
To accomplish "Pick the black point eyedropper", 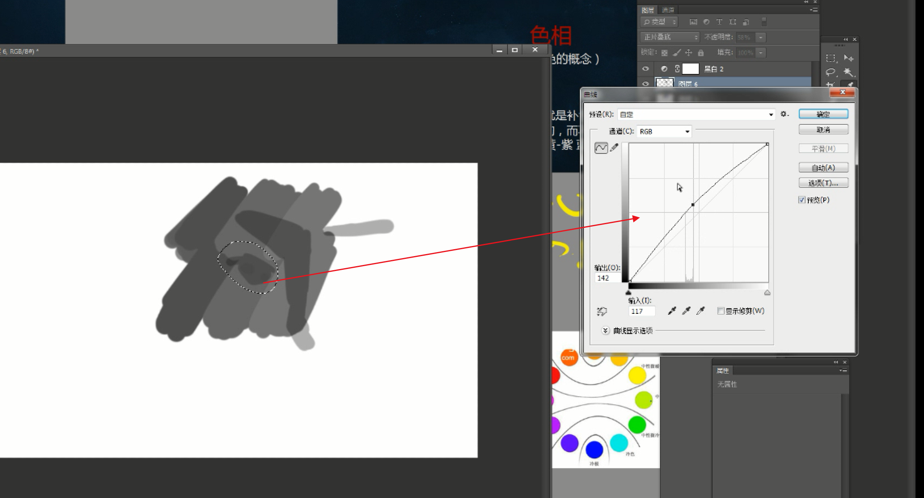I will [672, 311].
